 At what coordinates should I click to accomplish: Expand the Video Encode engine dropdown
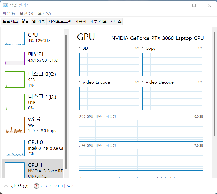(80, 82)
